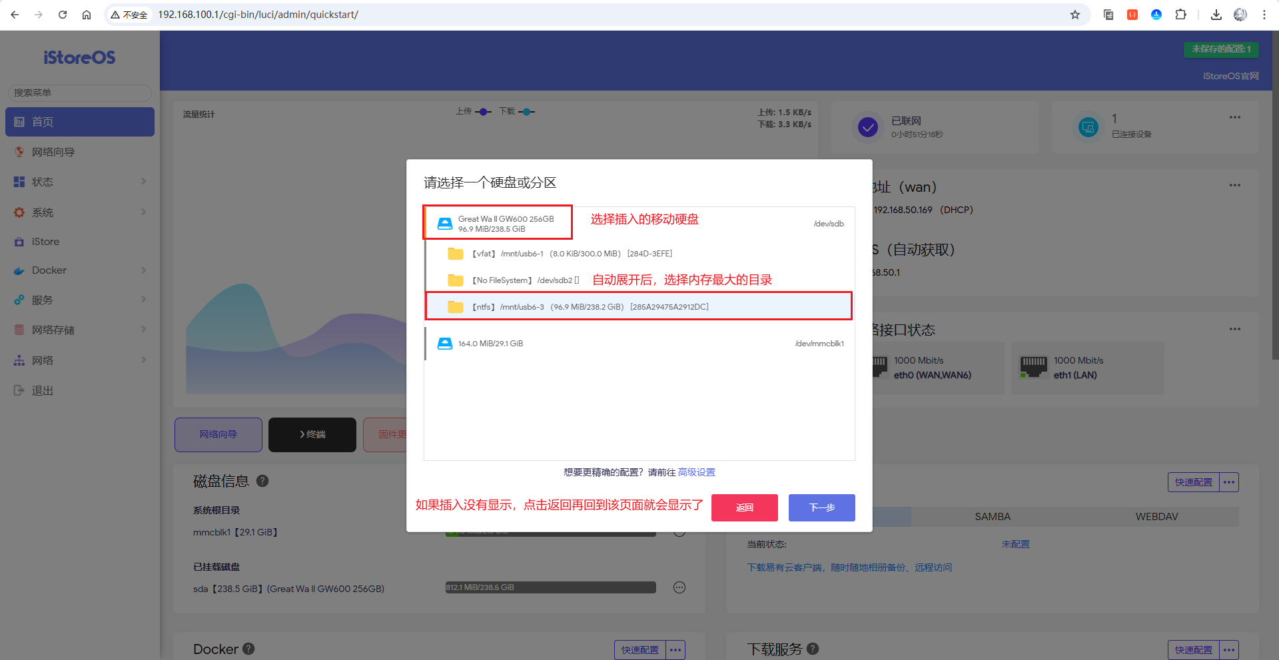Open more menu beside 下载服务 快速配置
The image size is (1279, 660).
(1229, 650)
